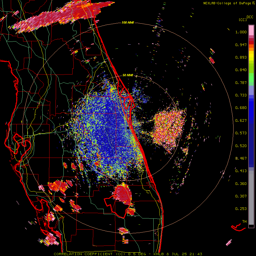
Task: Select the 0.787 scale value
Action: pos(241,82)
